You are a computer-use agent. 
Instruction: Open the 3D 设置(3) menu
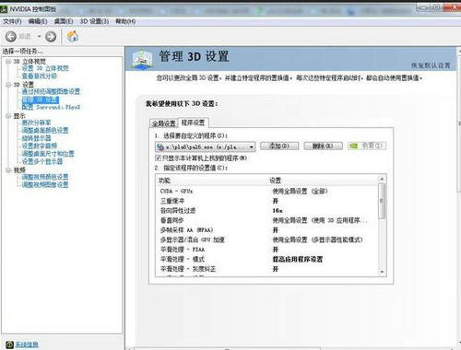coord(94,21)
